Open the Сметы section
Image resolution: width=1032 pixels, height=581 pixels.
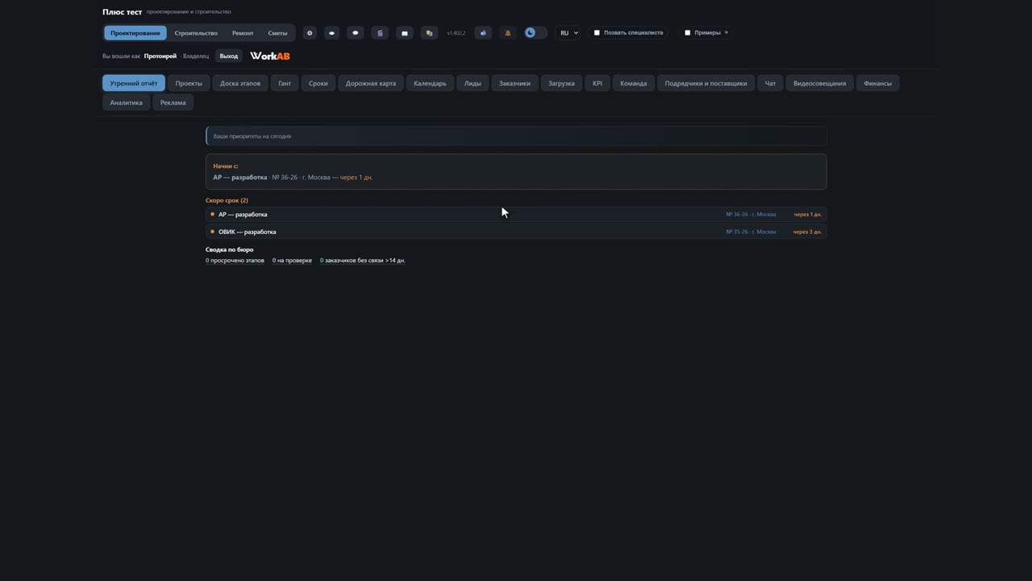[277, 33]
